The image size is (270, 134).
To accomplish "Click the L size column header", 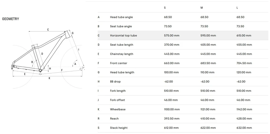I will pyautogui.click(x=237, y=8).
